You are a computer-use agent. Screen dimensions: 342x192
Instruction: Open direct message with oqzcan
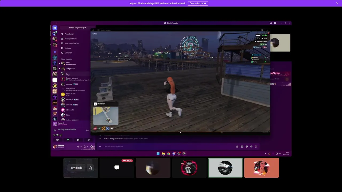[x=75, y=84]
